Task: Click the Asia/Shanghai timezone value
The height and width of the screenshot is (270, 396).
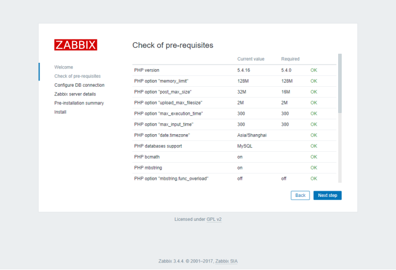Action: click(252, 135)
